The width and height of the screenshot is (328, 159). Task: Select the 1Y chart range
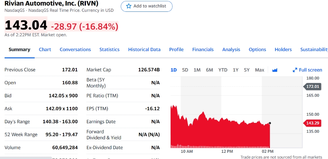point(236,70)
